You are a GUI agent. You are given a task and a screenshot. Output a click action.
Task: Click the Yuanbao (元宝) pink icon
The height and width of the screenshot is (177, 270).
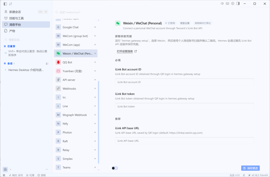pos(58,71)
